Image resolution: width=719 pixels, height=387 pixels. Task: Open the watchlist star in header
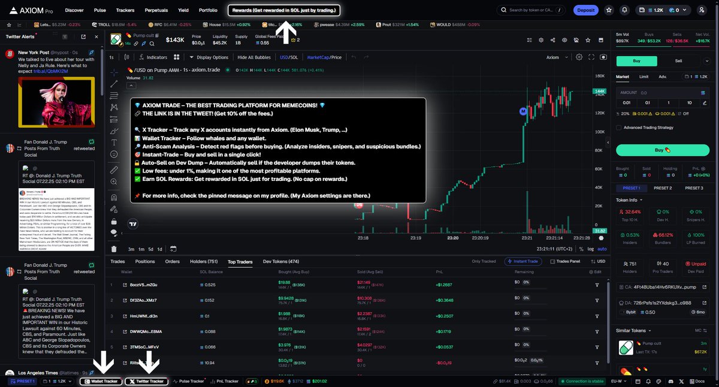click(609, 10)
